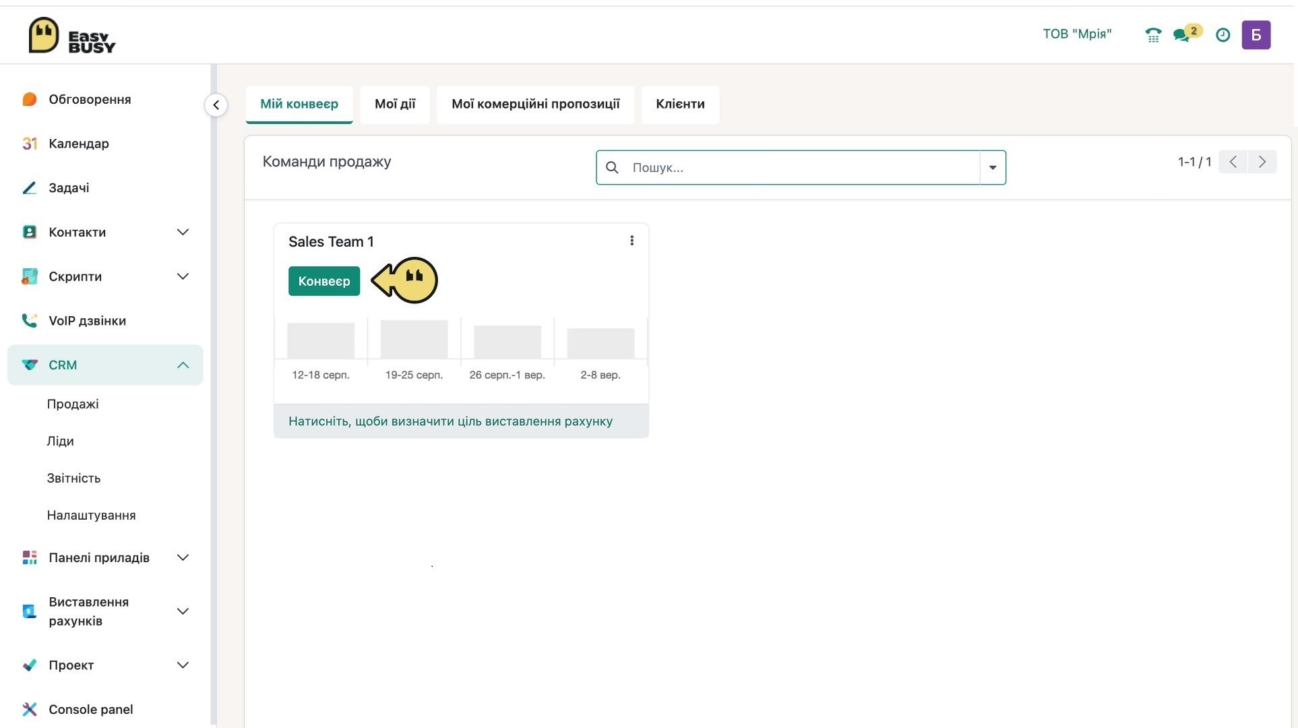Click the 1-1 / 1 pager counter
1298x728 pixels.
(x=1194, y=162)
